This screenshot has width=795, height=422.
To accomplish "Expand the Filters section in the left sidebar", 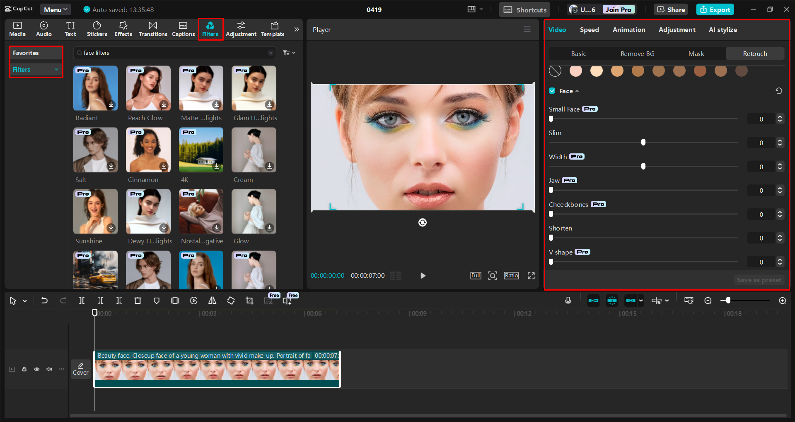I will tap(57, 69).
